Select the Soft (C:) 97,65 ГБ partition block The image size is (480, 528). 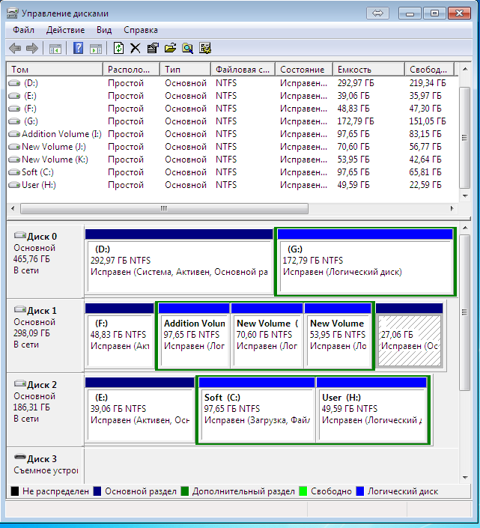(257, 409)
